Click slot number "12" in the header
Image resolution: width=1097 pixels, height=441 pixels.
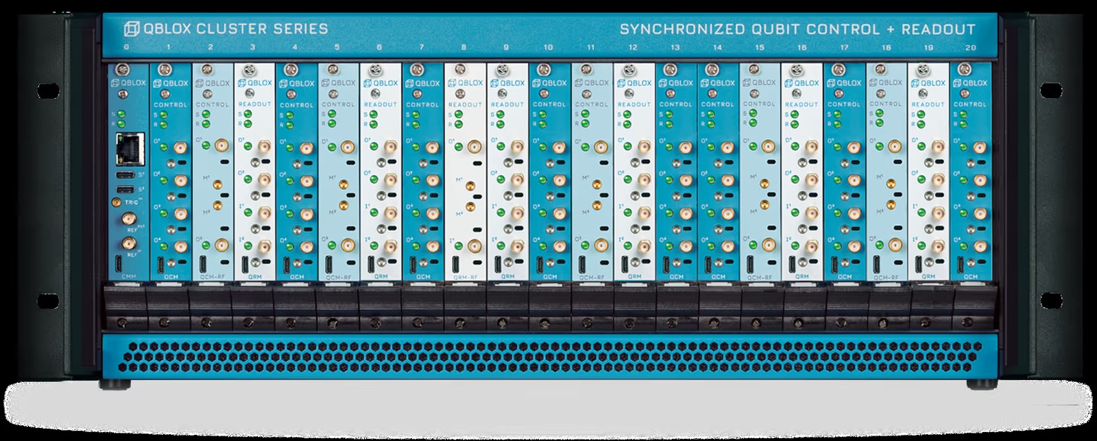point(633,48)
